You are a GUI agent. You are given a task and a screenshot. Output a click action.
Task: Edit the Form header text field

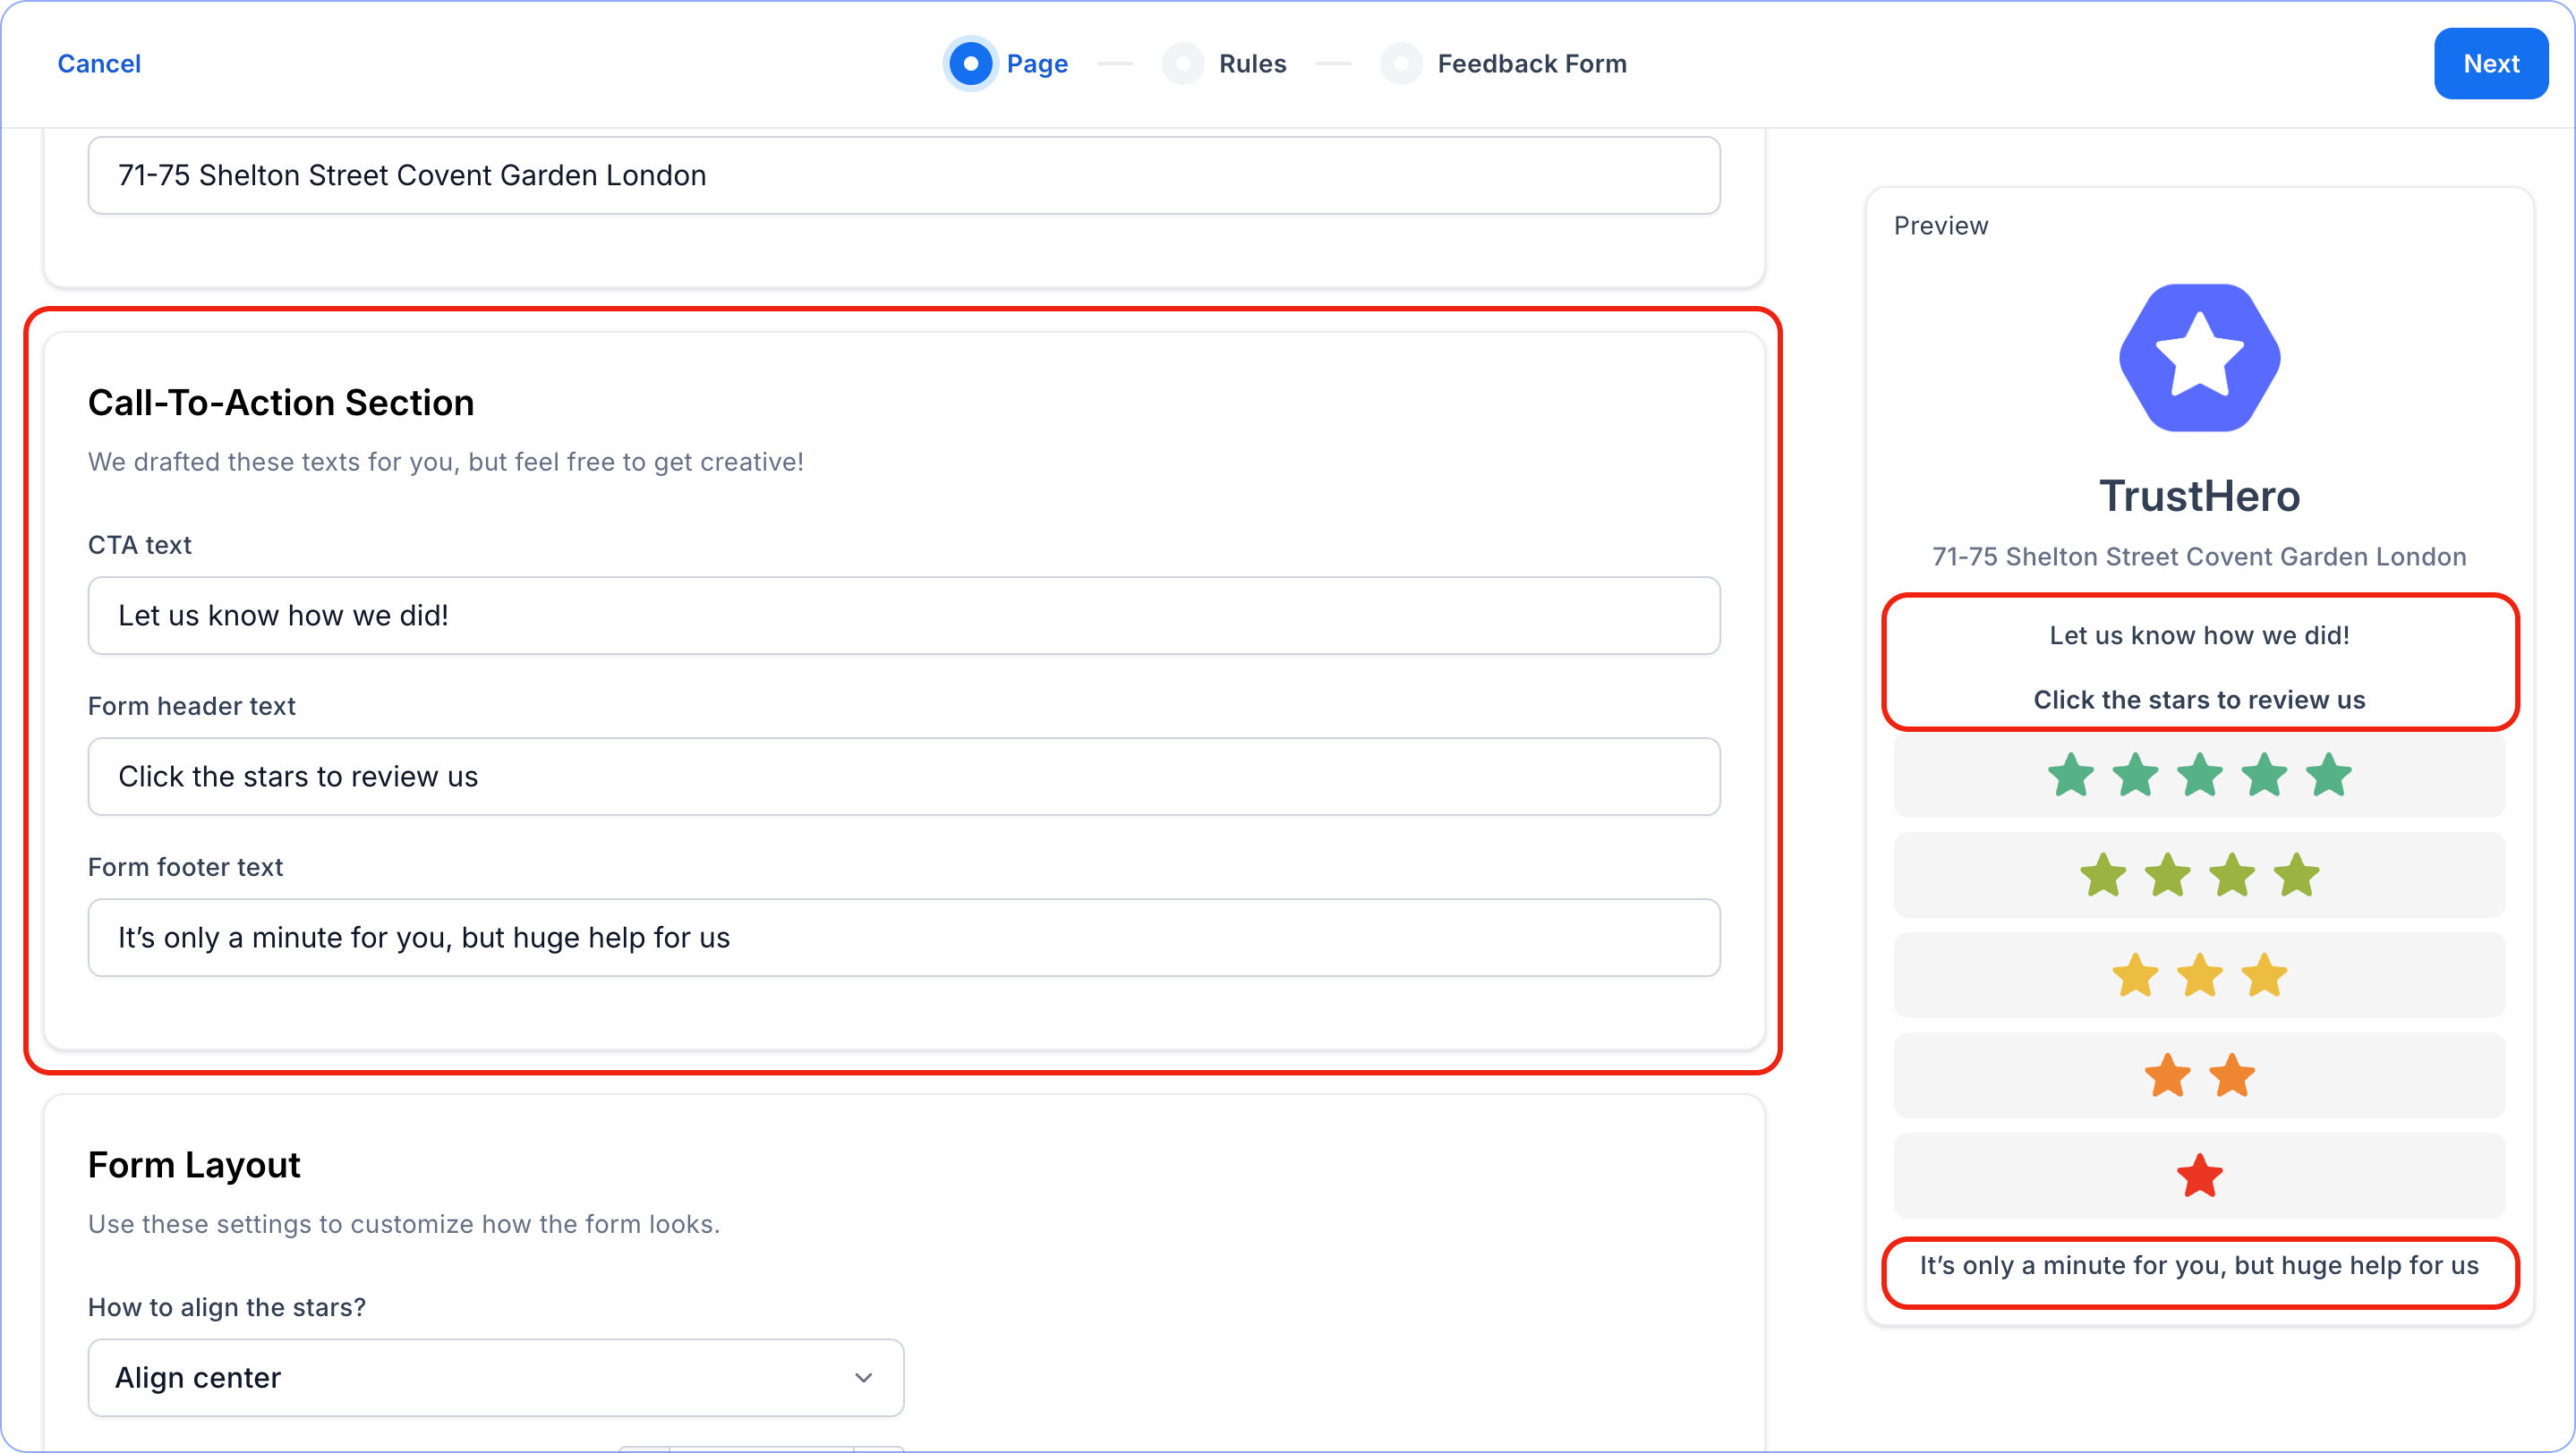[903, 777]
